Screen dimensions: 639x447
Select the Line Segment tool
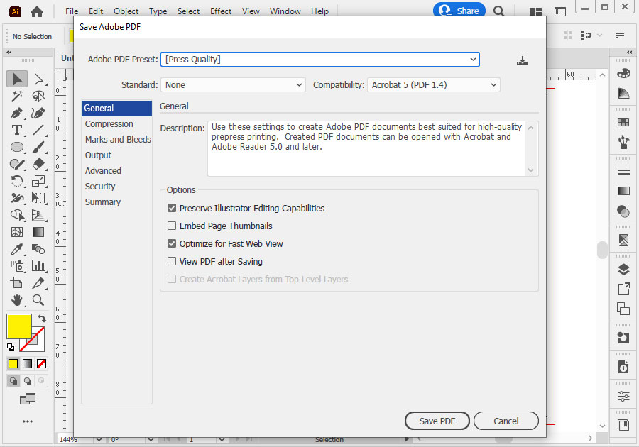[38, 130]
